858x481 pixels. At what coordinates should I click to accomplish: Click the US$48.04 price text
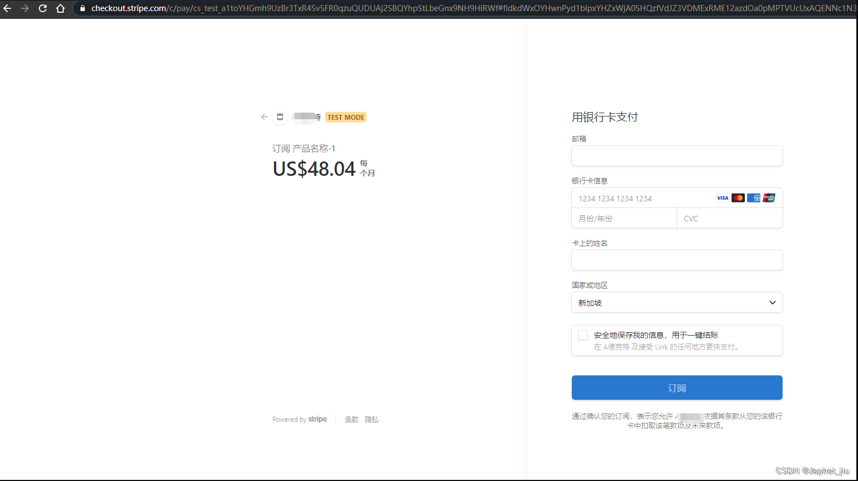pyautogui.click(x=314, y=169)
